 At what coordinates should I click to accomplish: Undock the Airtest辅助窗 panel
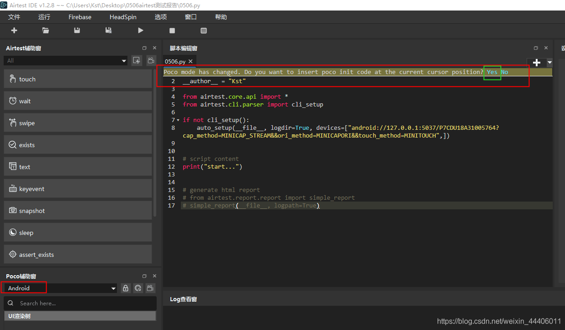[x=144, y=48]
